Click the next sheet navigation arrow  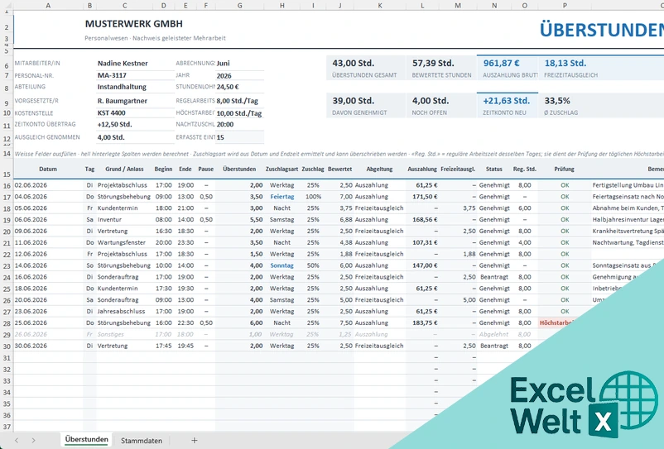[x=33, y=440]
